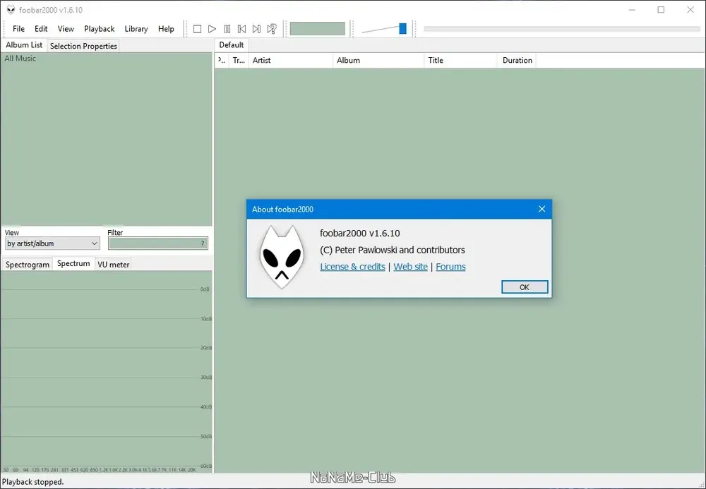Click the Duration column header

pyautogui.click(x=517, y=60)
